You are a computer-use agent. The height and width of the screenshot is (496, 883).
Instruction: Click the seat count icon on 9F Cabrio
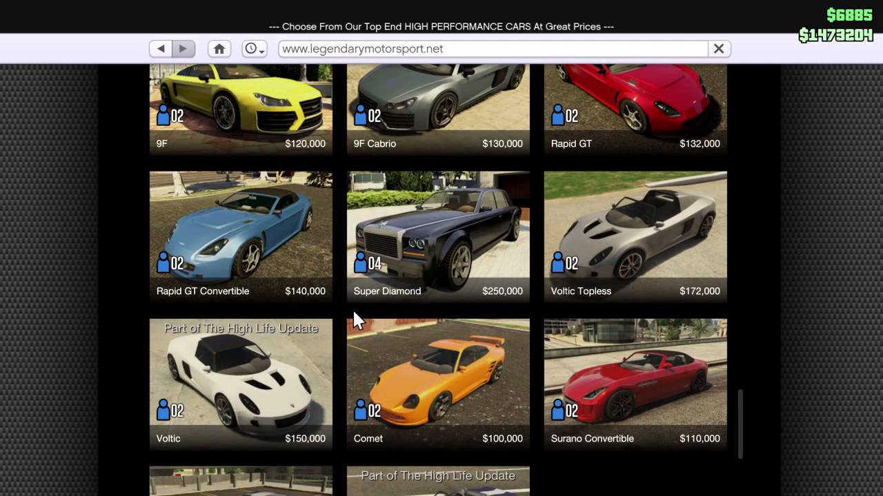point(368,116)
